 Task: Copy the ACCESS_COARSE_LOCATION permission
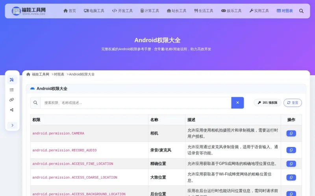[291, 178]
